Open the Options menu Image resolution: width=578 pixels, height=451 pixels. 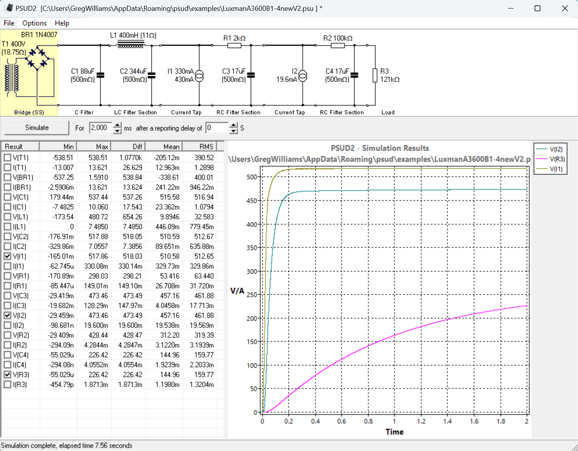pyautogui.click(x=34, y=23)
